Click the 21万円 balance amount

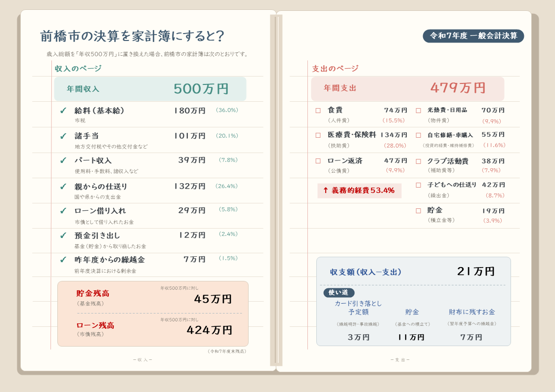[x=476, y=272]
